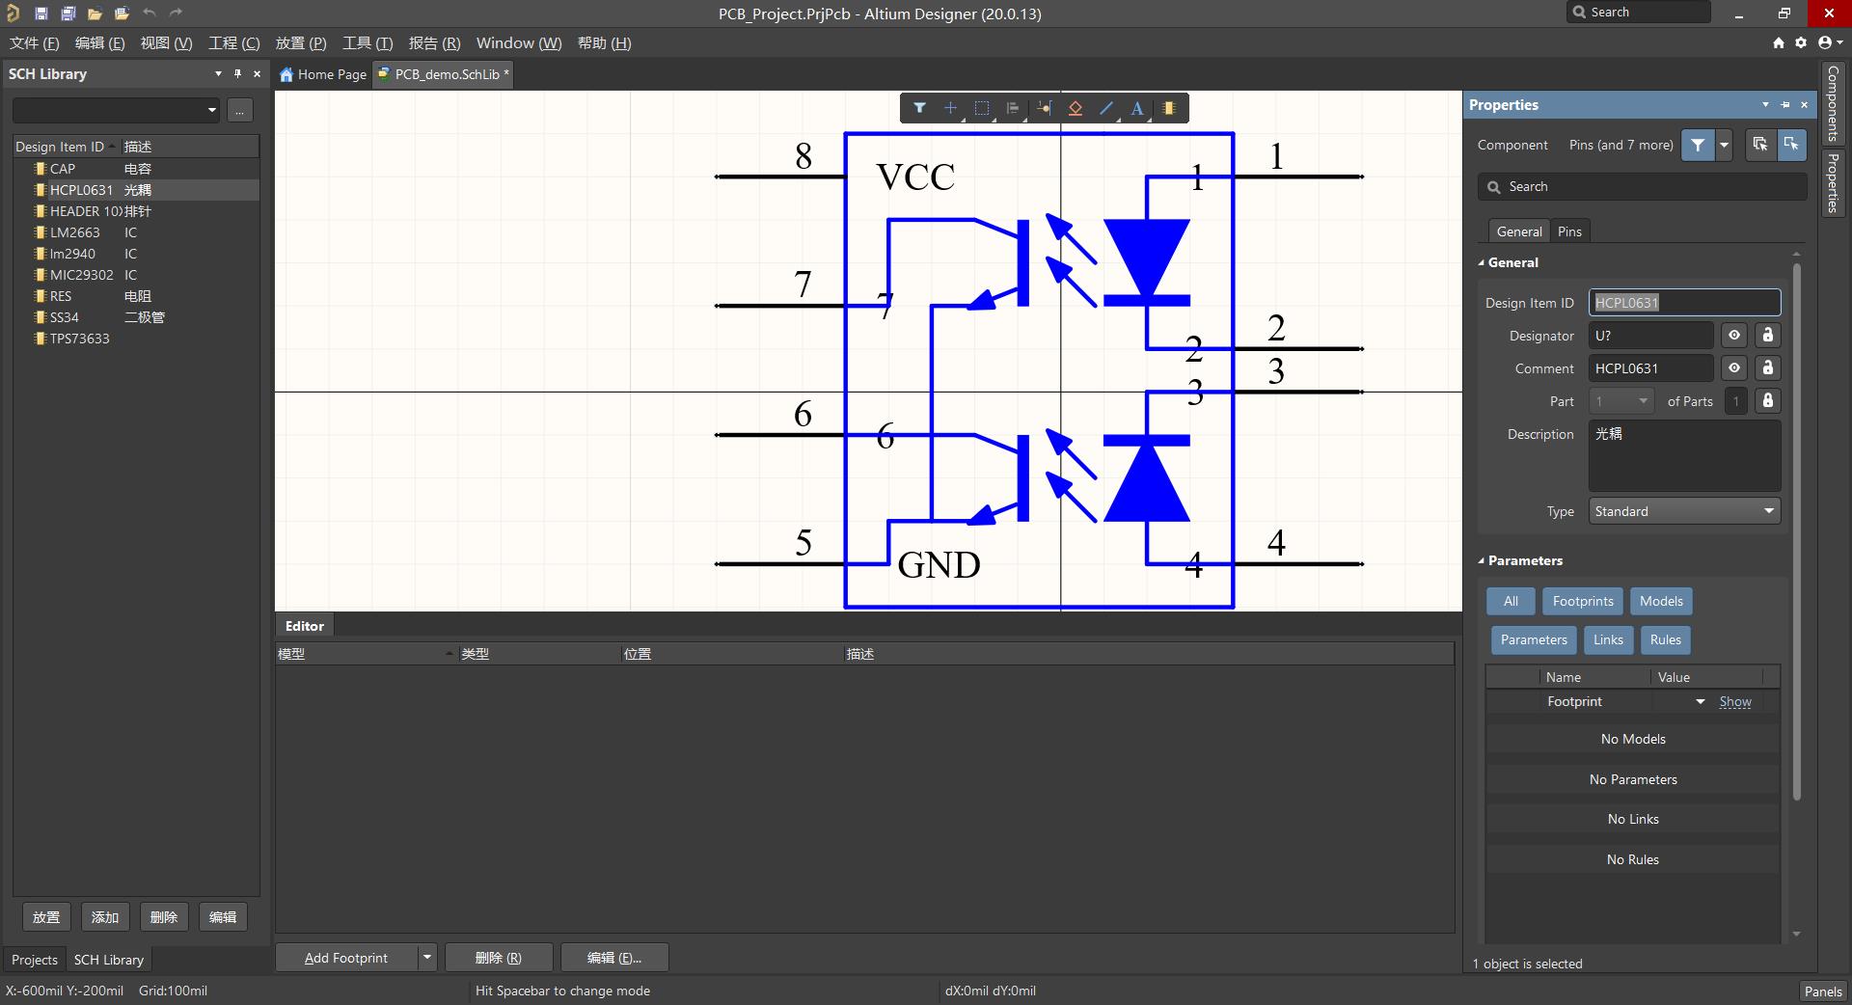Open the Window (W) menu
This screenshot has height=1005, width=1852.
tap(518, 42)
